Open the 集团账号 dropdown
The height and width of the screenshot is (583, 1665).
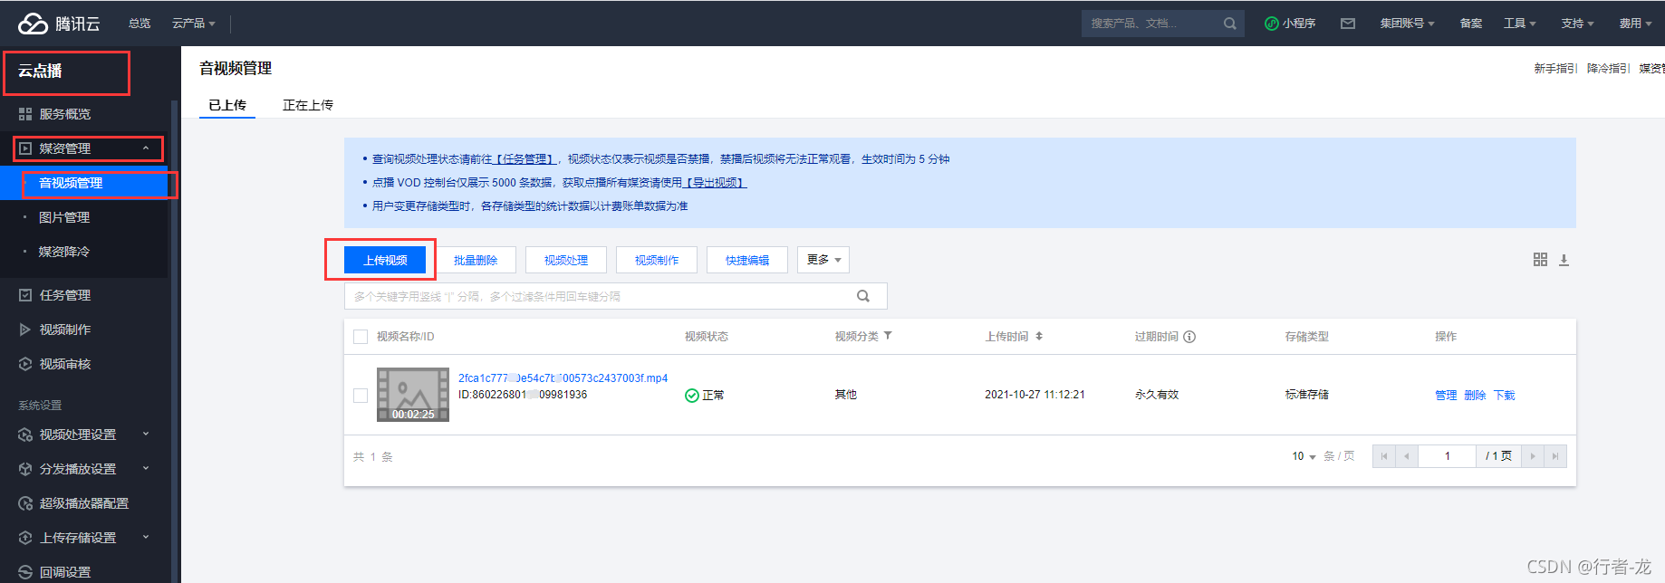click(1407, 24)
